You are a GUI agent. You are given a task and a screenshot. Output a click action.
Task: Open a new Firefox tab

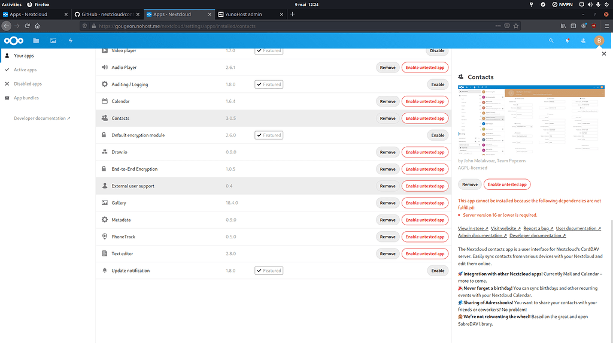point(292,14)
